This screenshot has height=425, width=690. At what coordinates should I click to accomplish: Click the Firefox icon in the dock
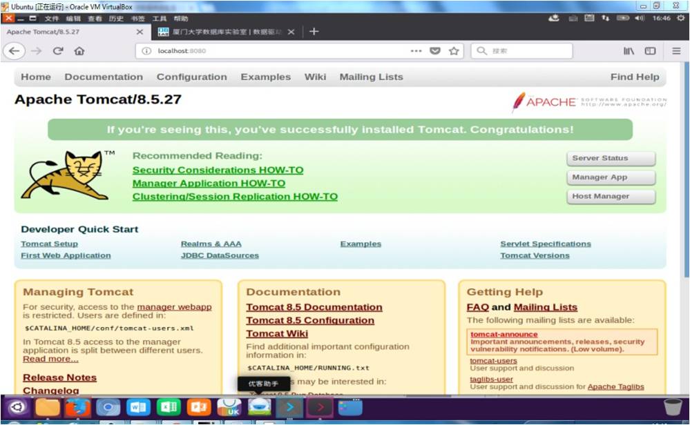point(78,407)
